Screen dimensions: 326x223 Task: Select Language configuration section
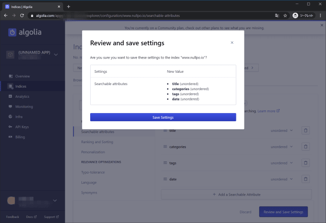(89, 182)
